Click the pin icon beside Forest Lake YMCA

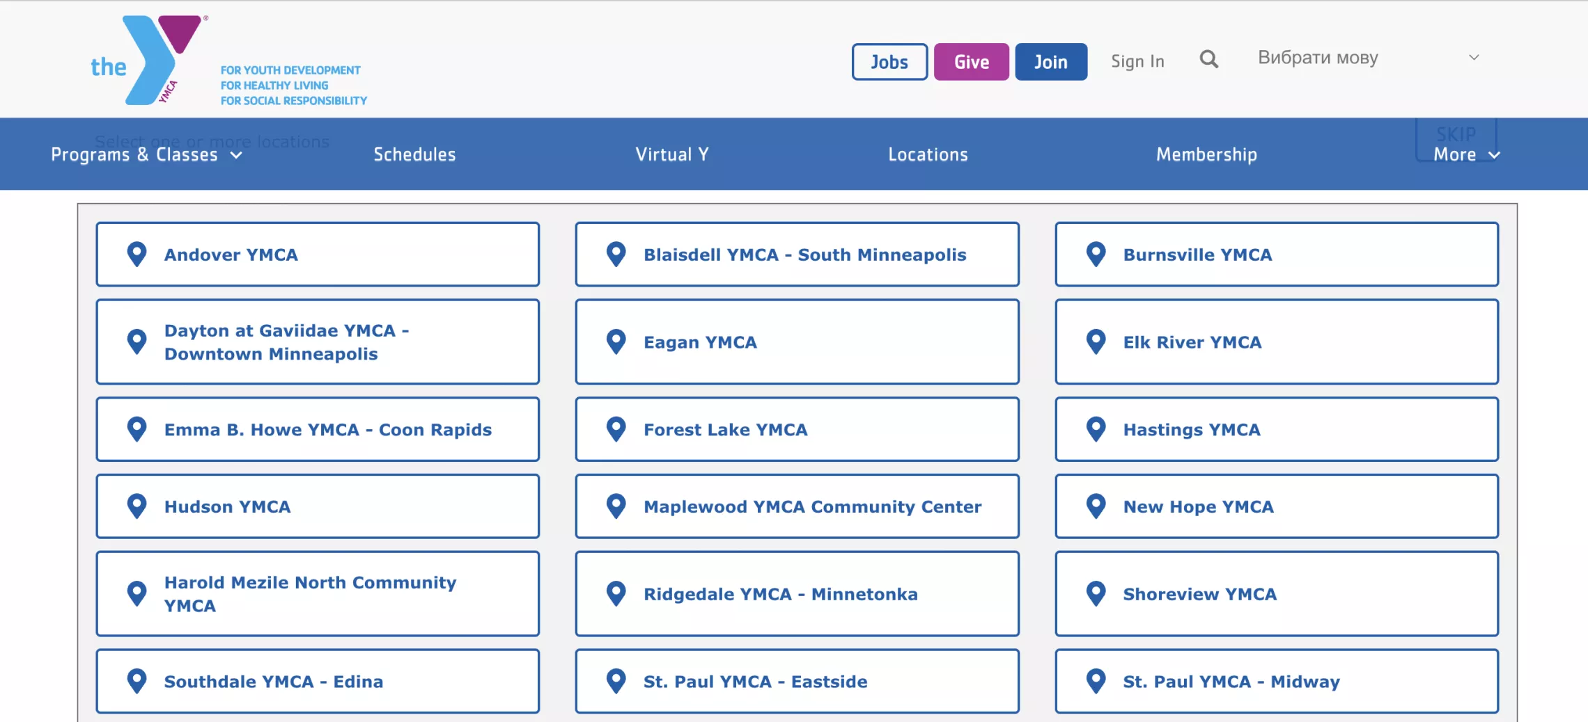616,430
